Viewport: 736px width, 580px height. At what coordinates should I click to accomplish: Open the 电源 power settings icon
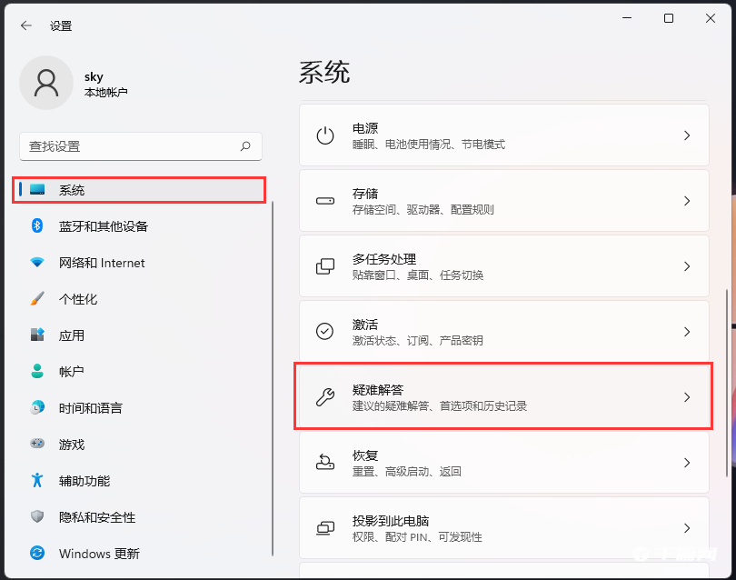pyautogui.click(x=324, y=135)
